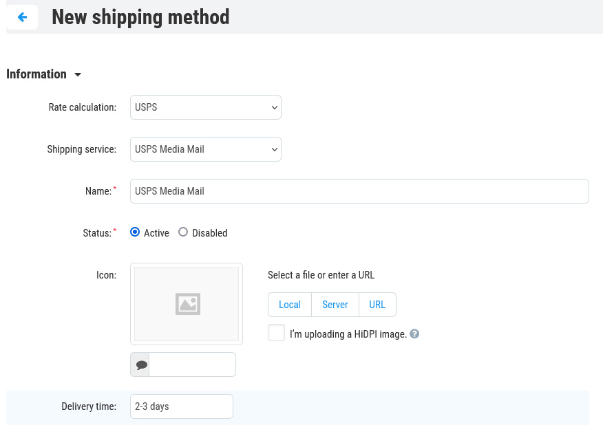Click the image placeholder icon in the Icon box
Screen dimensions: 603x425
click(187, 304)
